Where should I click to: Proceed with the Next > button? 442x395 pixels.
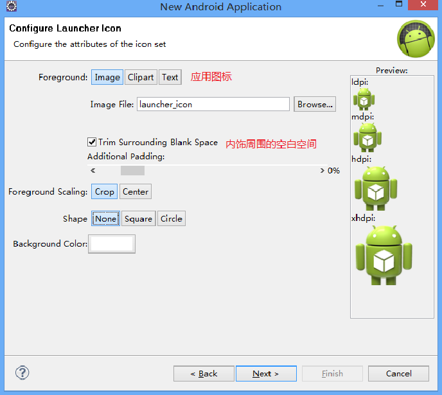pos(266,373)
